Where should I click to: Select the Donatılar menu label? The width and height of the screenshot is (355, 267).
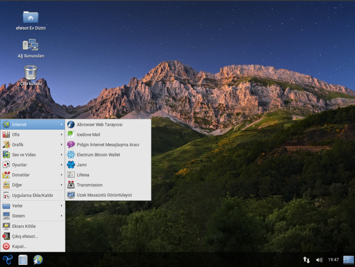click(x=21, y=175)
